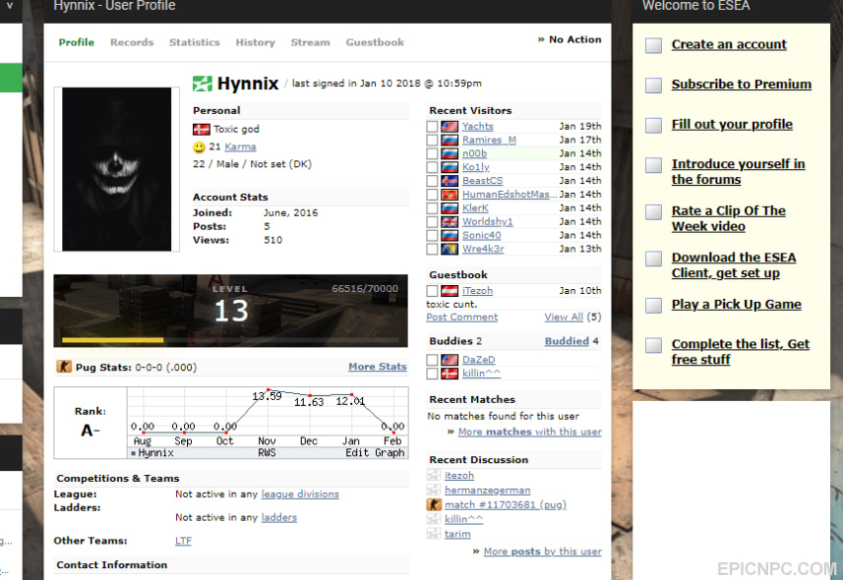Click the level 13 experience progress bar
This screenshot has height=580, width=843.
pos(230,340)
